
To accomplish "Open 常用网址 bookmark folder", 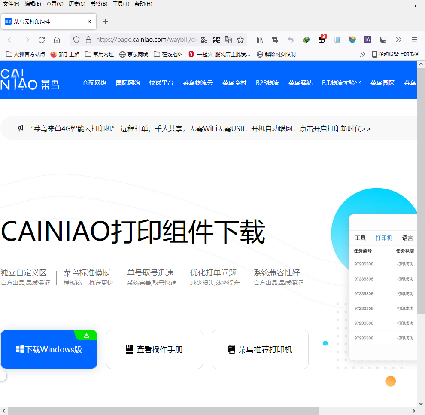I will pos(100,54).
